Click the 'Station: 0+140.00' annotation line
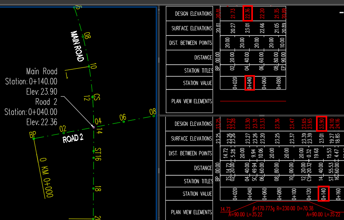 (31, 81)
